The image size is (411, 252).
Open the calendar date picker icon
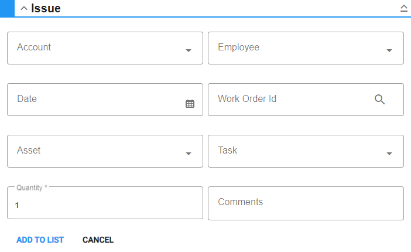click(190, 104)
